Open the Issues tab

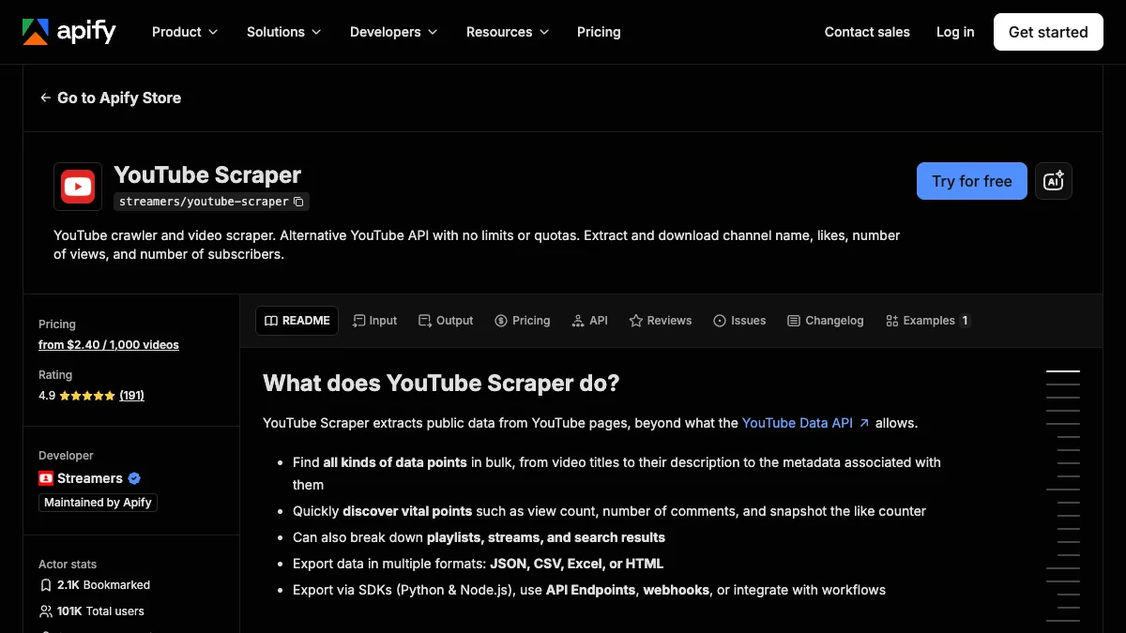pyautogui.click(x=739, y=321)
